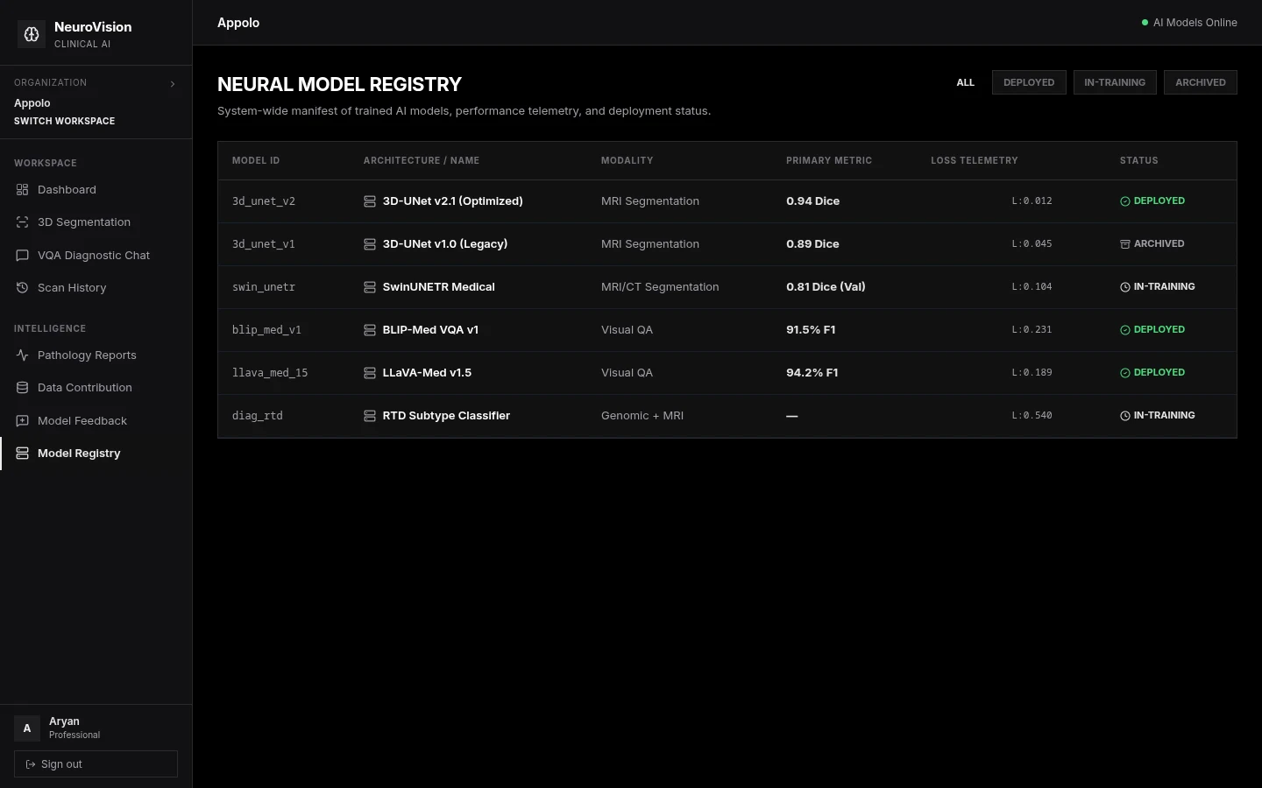
Task: Click the Dashboard grid icon
Action: 22,190
